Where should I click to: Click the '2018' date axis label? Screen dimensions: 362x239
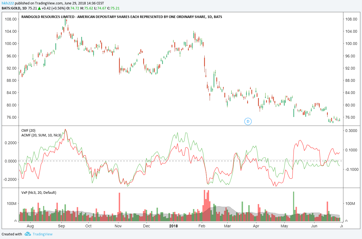click(x=173, y=226)
